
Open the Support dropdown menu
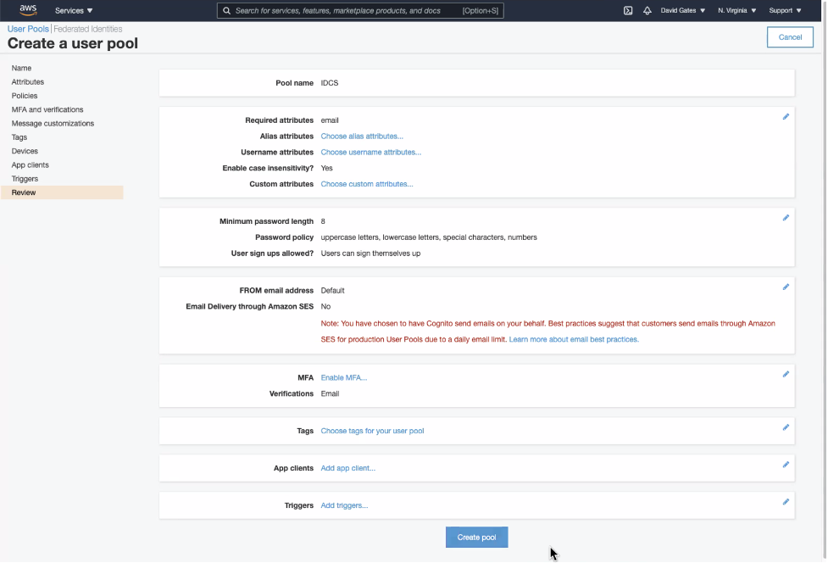pos(785,11)
